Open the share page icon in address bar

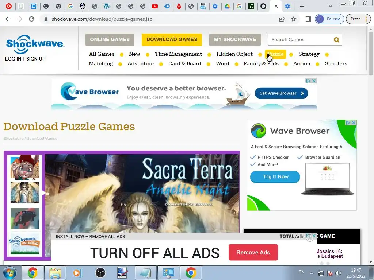point(282,19)
